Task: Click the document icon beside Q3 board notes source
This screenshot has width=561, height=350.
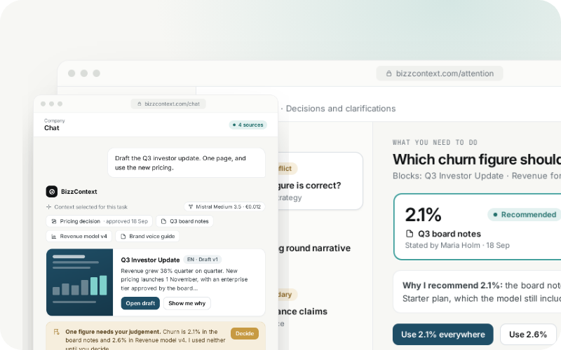Action: coord(410,234)
